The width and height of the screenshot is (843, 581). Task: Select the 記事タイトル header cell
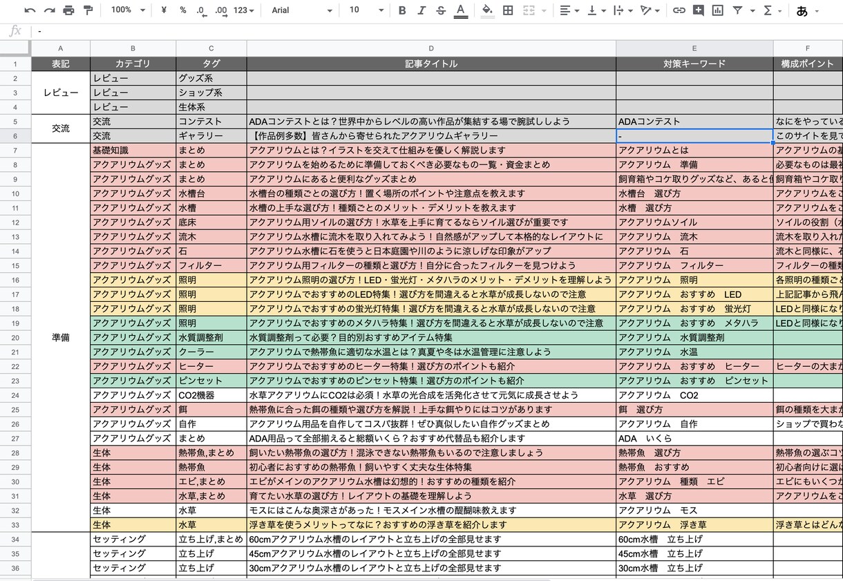coord(431,64)
